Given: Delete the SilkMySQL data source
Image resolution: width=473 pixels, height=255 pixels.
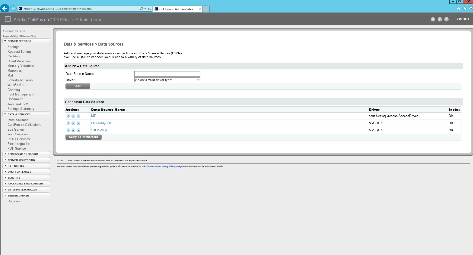Looking at the screenshot, I should (78, 130).
